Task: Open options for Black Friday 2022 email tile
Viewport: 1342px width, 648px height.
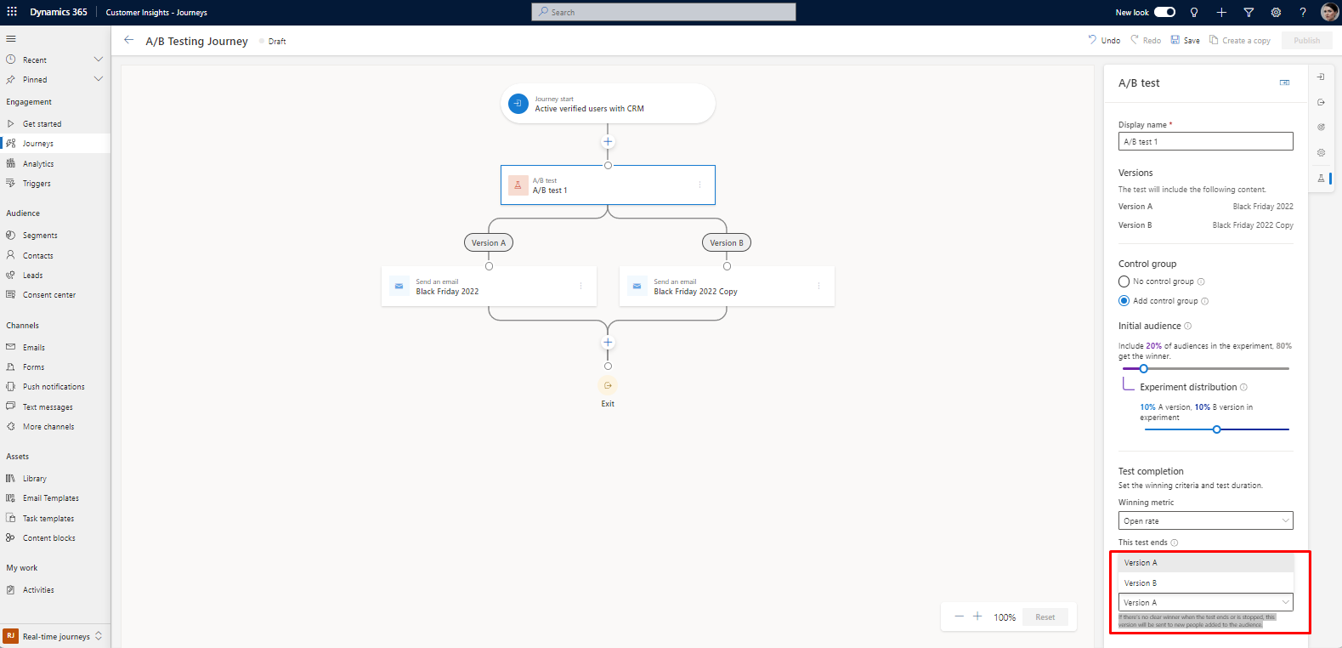Action: (x=581, y=286)
